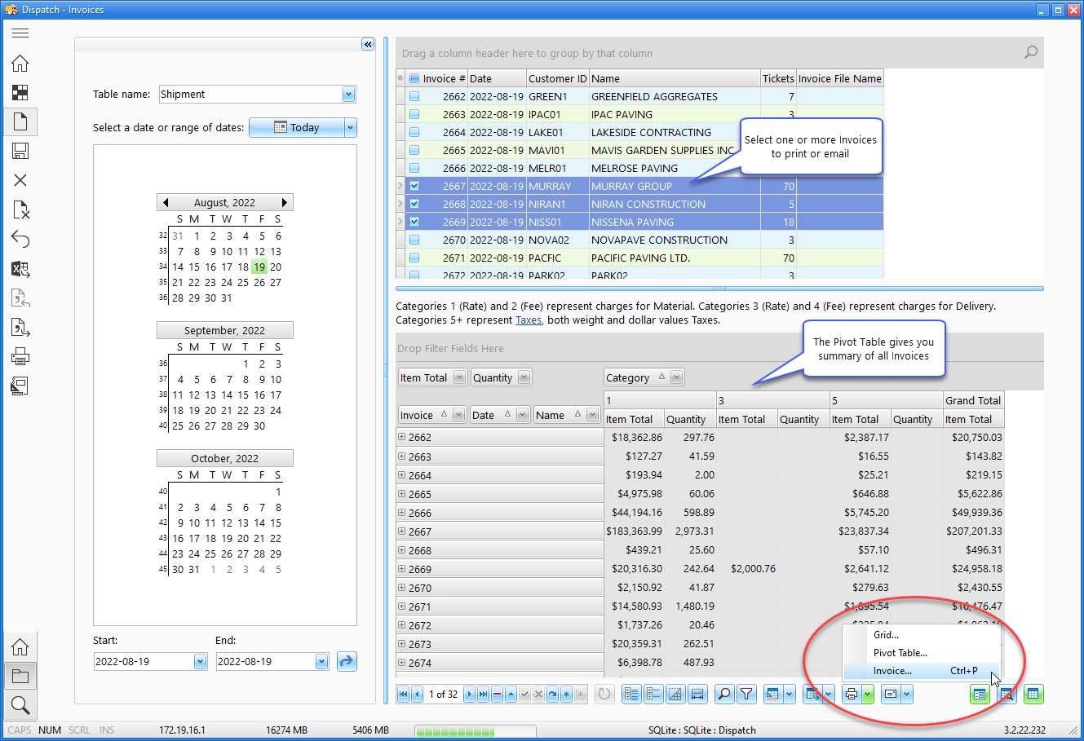Open the Start date dropdown
This screenshot has width=1084, height=741.
(x=200, y=662)
